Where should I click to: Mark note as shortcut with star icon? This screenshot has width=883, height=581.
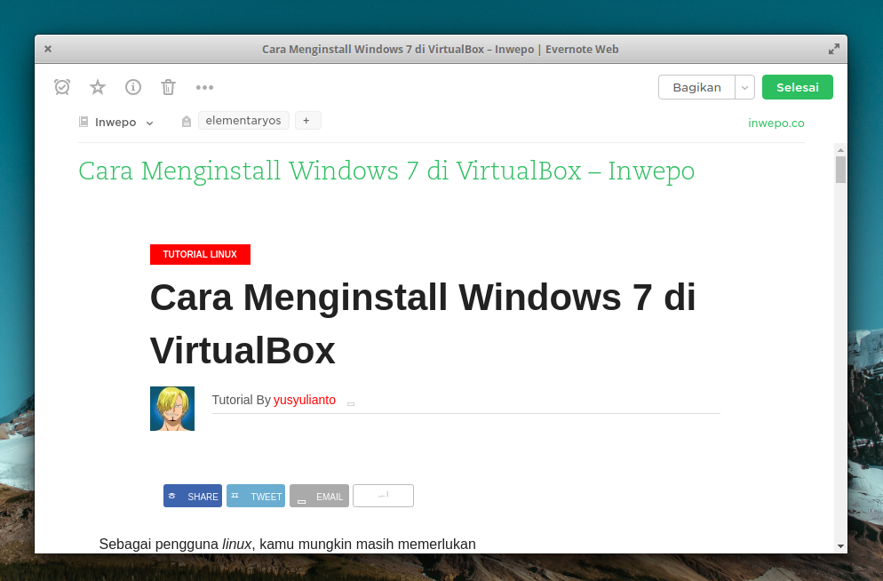98,87
